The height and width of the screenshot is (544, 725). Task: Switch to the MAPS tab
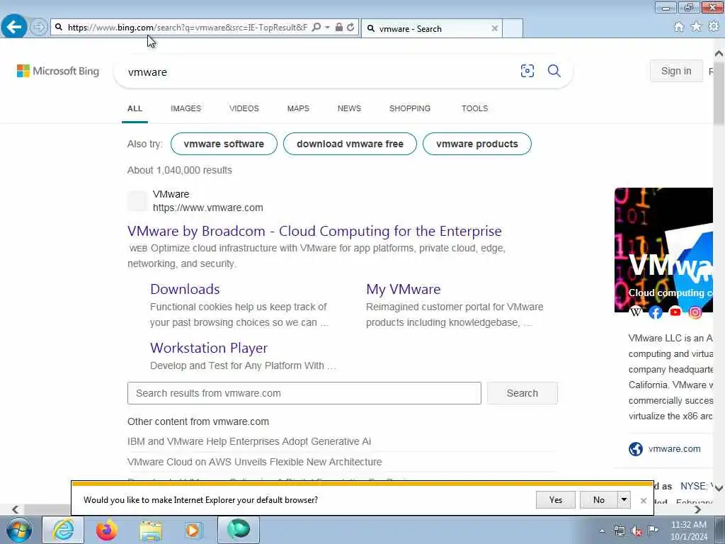(x=298, y=108)
